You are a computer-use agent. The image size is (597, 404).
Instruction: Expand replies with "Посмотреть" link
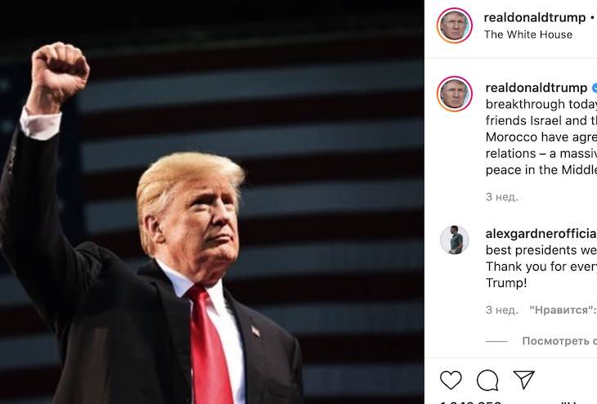(559, 341)
